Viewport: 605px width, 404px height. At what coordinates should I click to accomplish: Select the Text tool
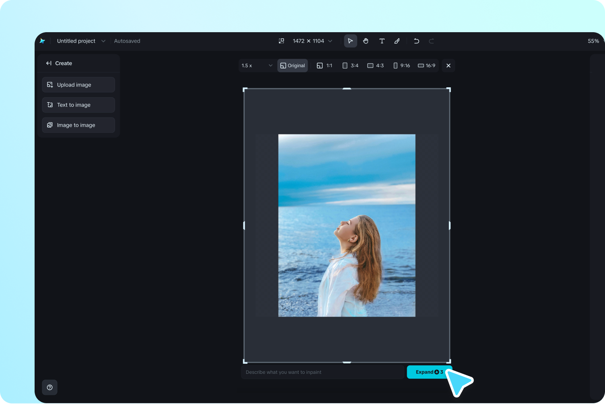[382, 41]
